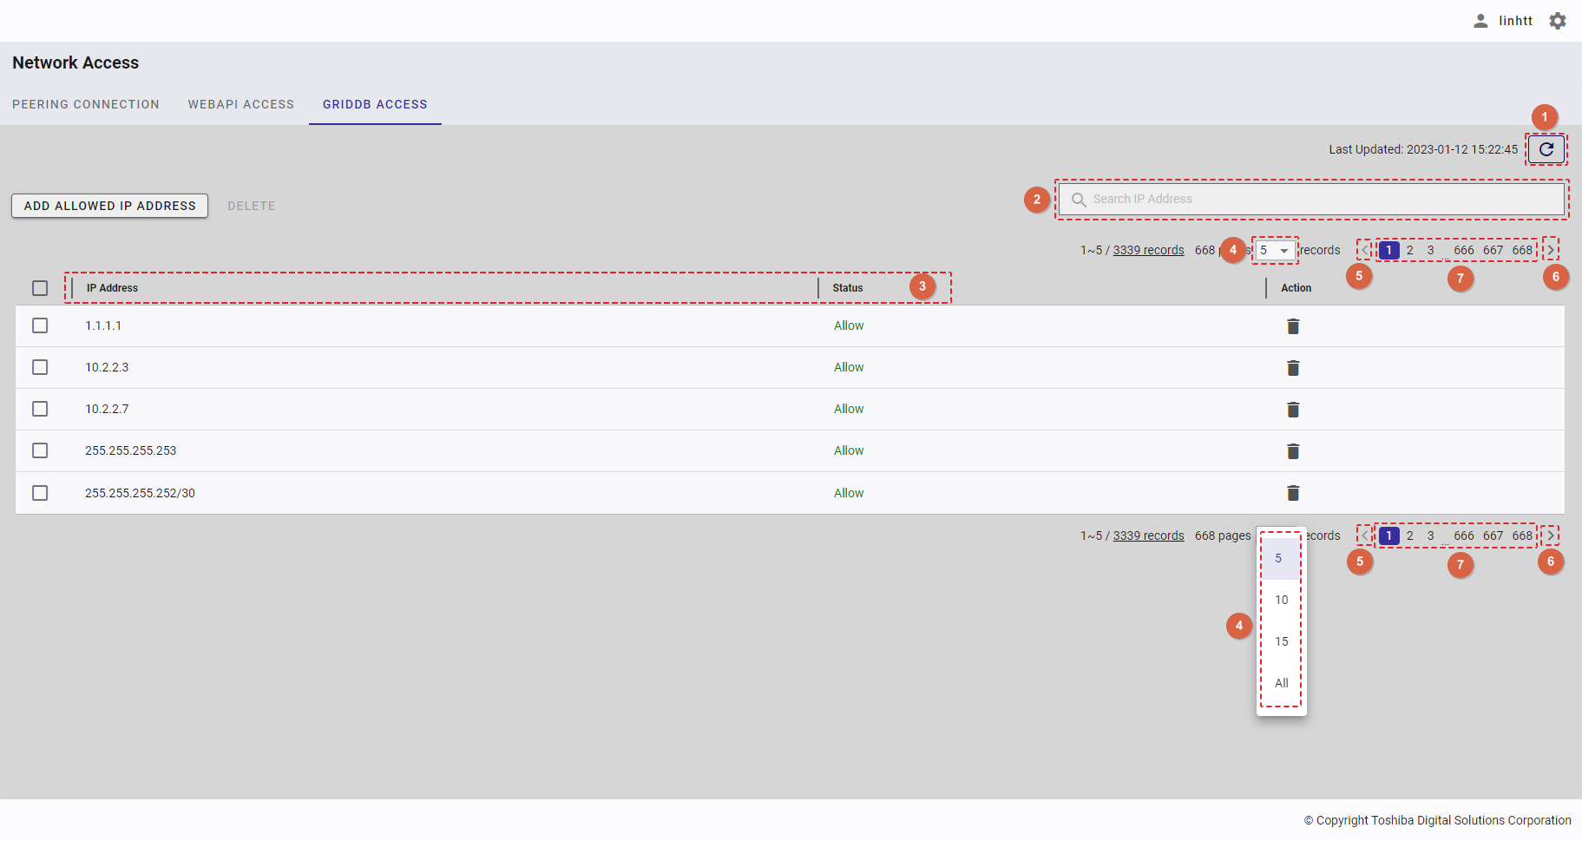The width and height of the screenshot is (1582, 841).
Task: Select the checkbox for 255.255.255.253
Action: (x=40, y=450)
